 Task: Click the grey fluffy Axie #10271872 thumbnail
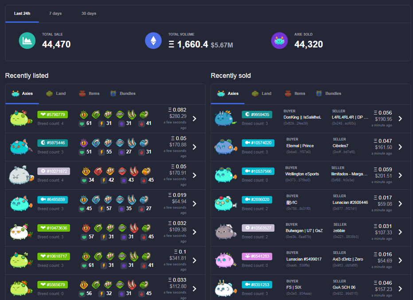[21, 175]
